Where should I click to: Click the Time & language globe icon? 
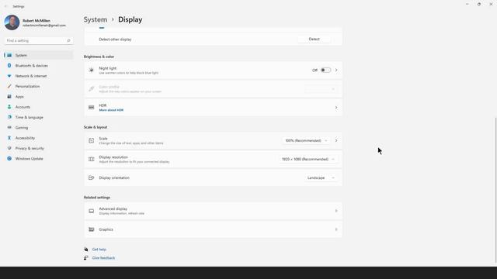click(x=9, y=117)
